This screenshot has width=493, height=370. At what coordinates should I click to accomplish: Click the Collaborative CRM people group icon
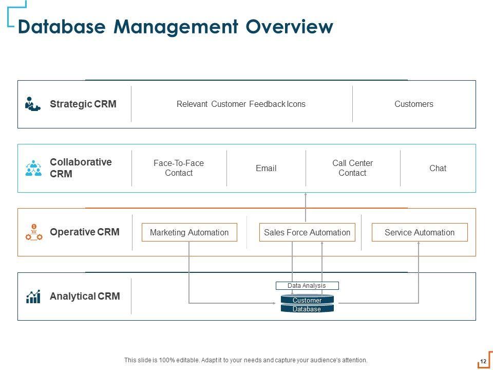[x=33, y=168]
